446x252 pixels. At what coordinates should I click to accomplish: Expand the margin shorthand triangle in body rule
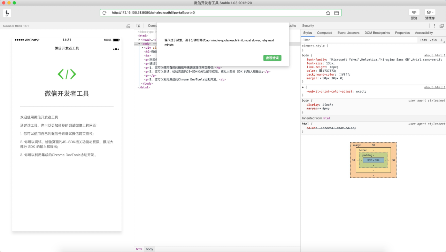click(321, 78)
